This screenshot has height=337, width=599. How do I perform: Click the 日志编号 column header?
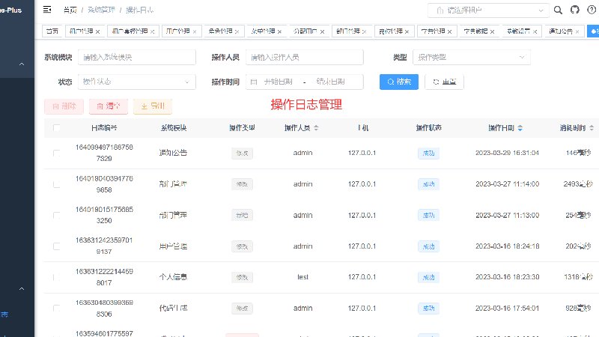point(104,128)
